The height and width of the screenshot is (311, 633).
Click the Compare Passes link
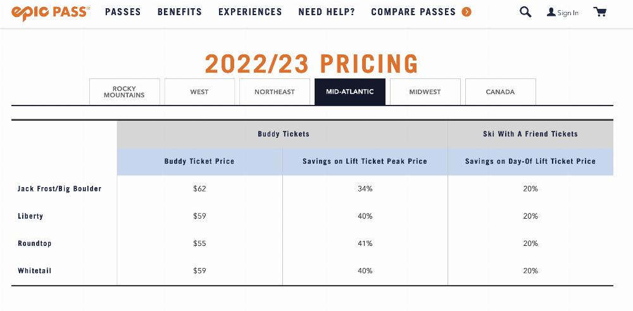pos(413,12)
